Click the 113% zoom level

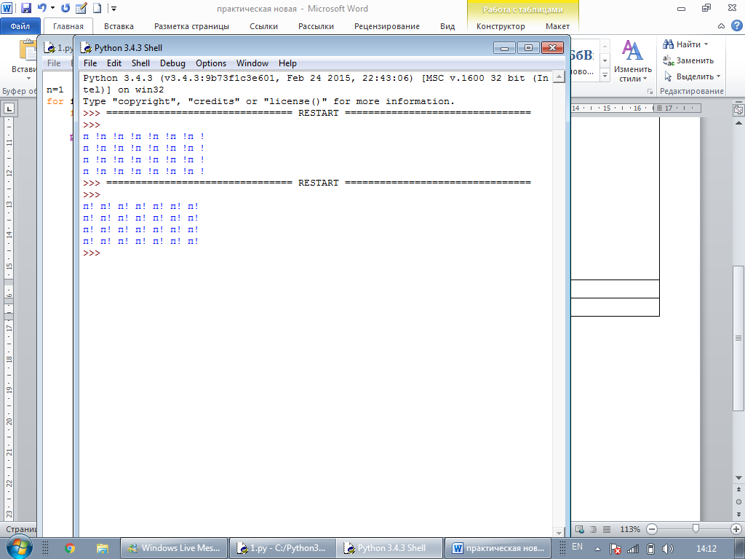(629, 529)
